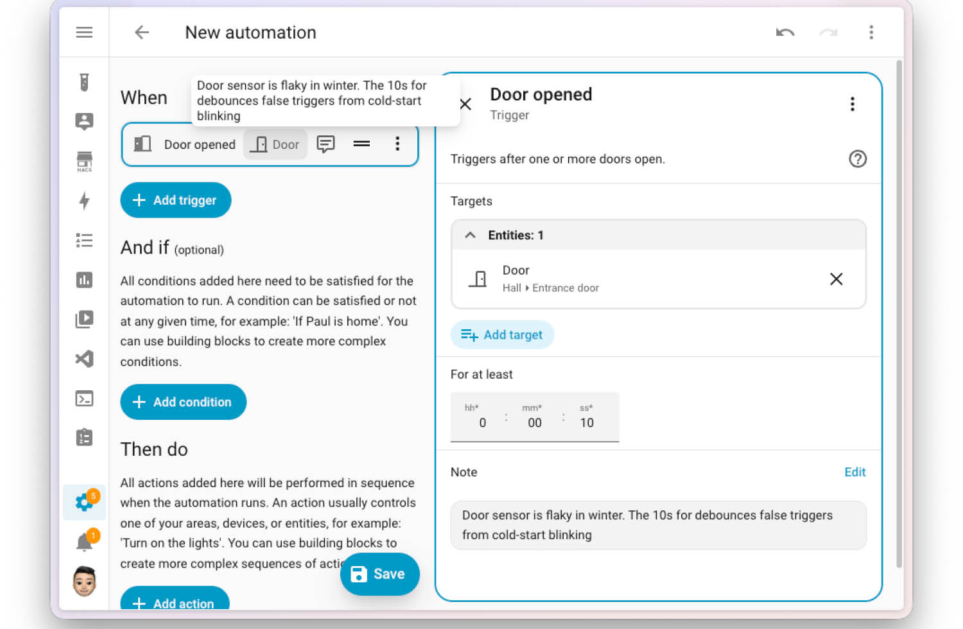Click the redo icon in header
The width and height of the screenshot is (963, 629).
(x=828, y=32)
